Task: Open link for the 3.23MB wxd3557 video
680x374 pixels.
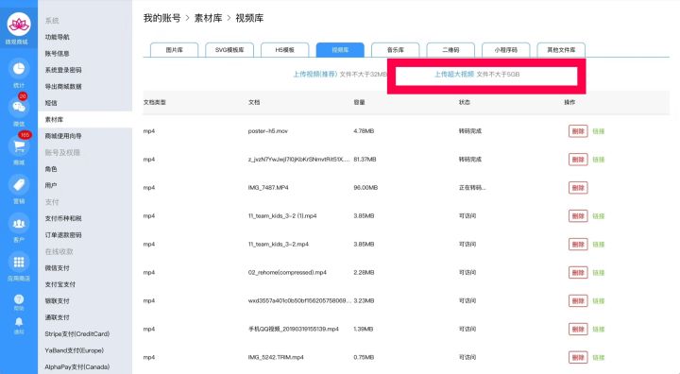Action: click(599, 300)
